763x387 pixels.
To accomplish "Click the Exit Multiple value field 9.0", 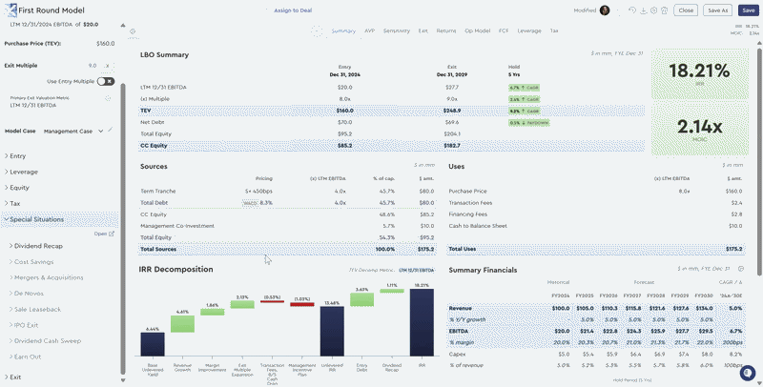I will tap(93, 65).
